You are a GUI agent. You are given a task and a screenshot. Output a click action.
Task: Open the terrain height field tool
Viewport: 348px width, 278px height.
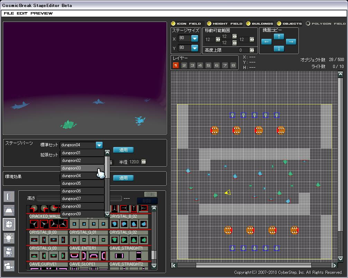click(9, 210)
